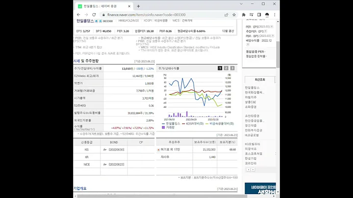Reload the Naver Finance page
353x198 pixels.
tap(94, 15)
